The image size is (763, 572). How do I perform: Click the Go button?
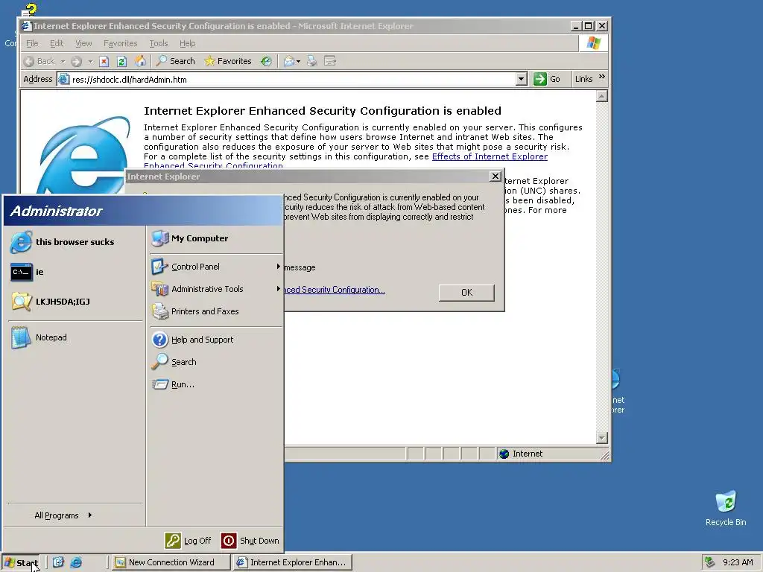(547, 79)
